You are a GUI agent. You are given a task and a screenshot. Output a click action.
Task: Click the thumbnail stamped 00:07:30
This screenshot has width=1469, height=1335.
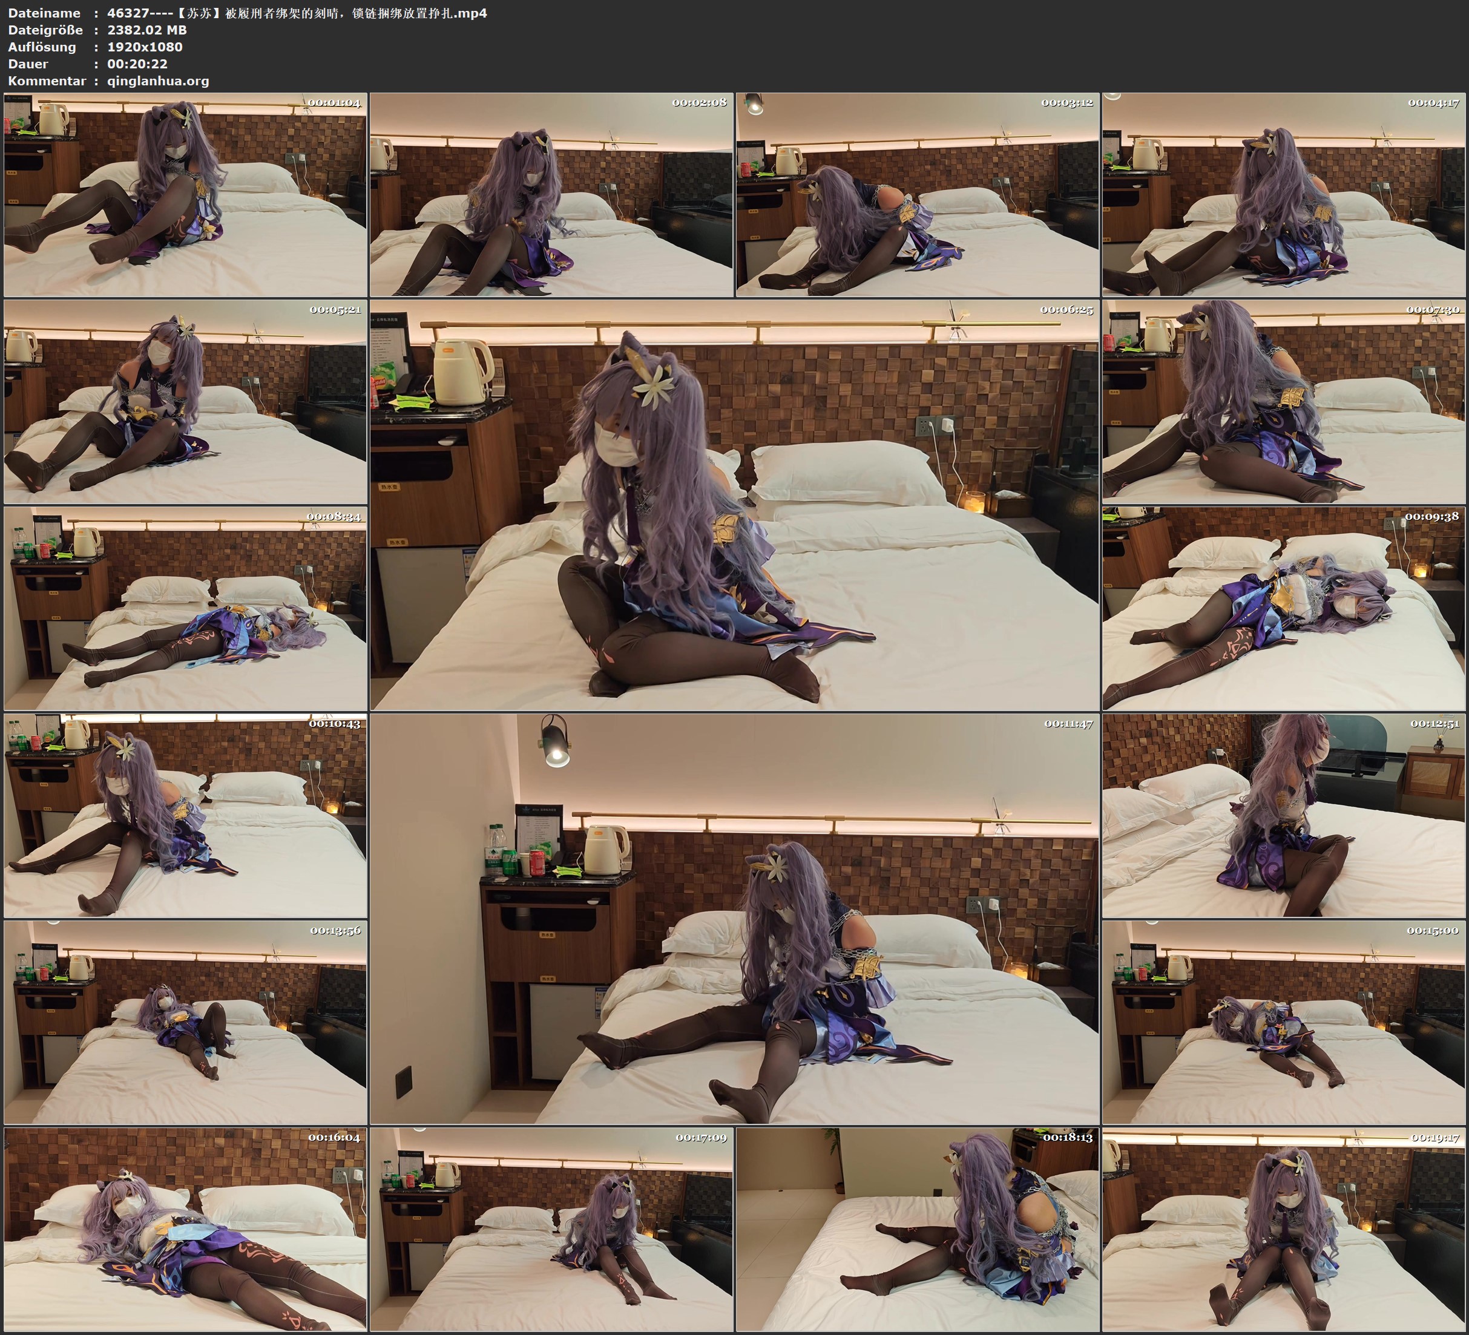[x=1284, y=401]
